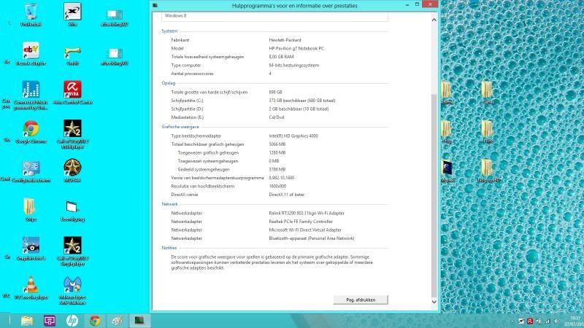Open the Series folder on the right desktop
The height and width of the screenshot is (328, 584).
click(488, 93)
